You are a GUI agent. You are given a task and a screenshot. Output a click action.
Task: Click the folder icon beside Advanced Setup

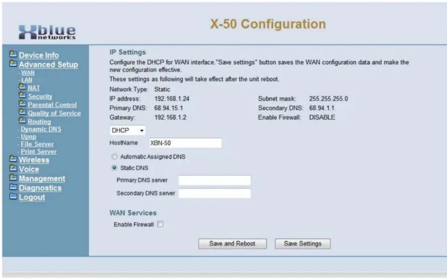click(x=14, y=64)
